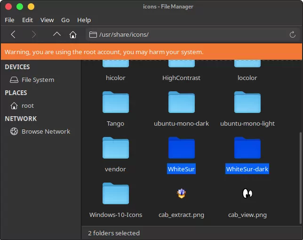
Task: Click the cab_view.png file name
Action: tap(247, 215)
